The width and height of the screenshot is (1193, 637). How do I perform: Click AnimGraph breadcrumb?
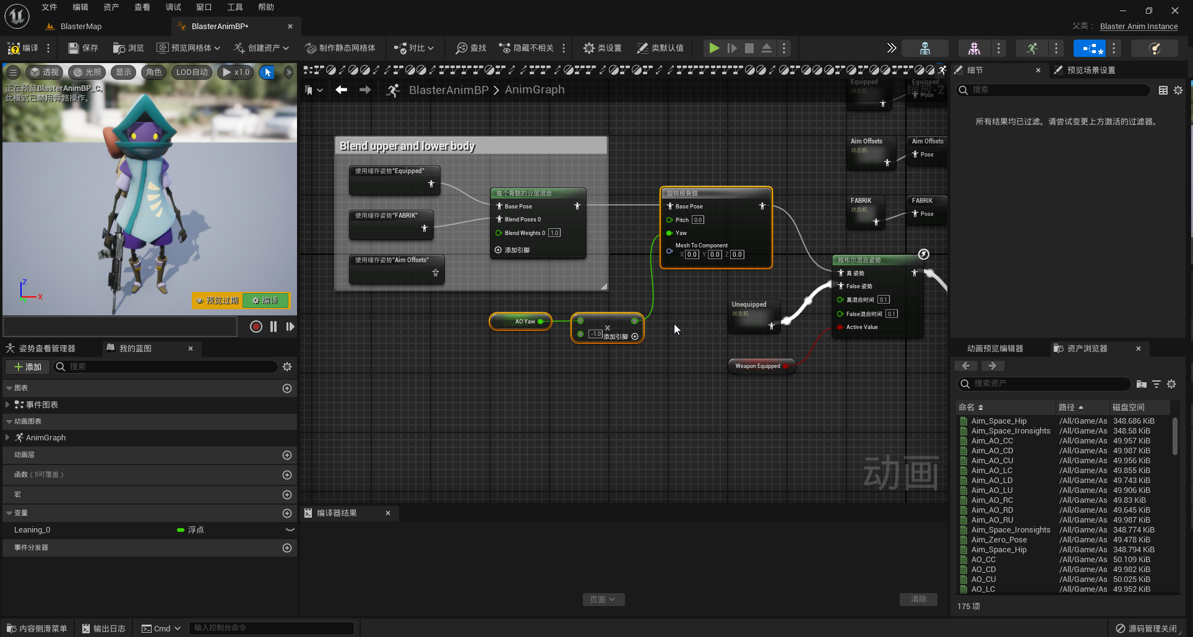click(535, 90)
